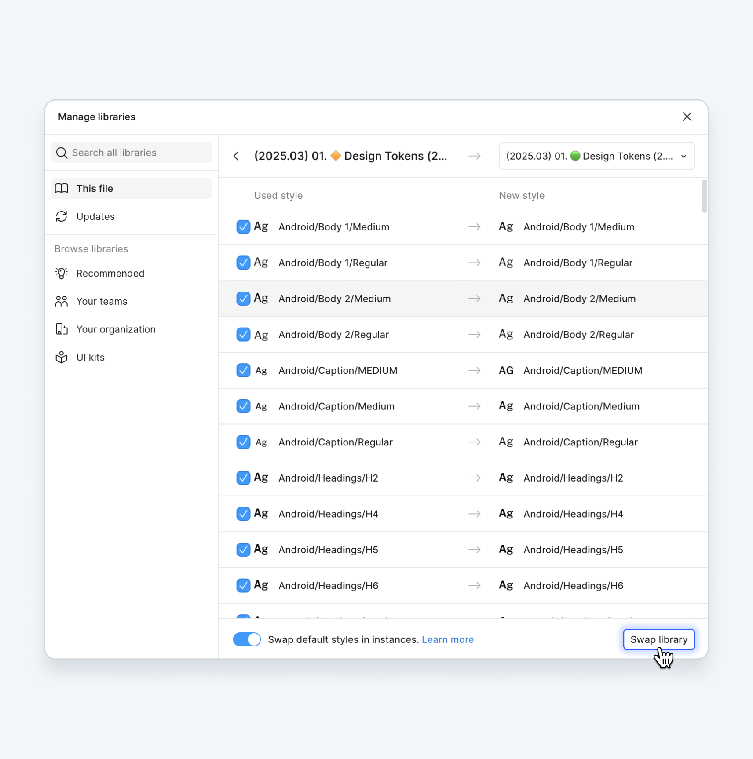Select the Your teams menu item
This screenshot has width=753, height=759.
click(102, 301)
